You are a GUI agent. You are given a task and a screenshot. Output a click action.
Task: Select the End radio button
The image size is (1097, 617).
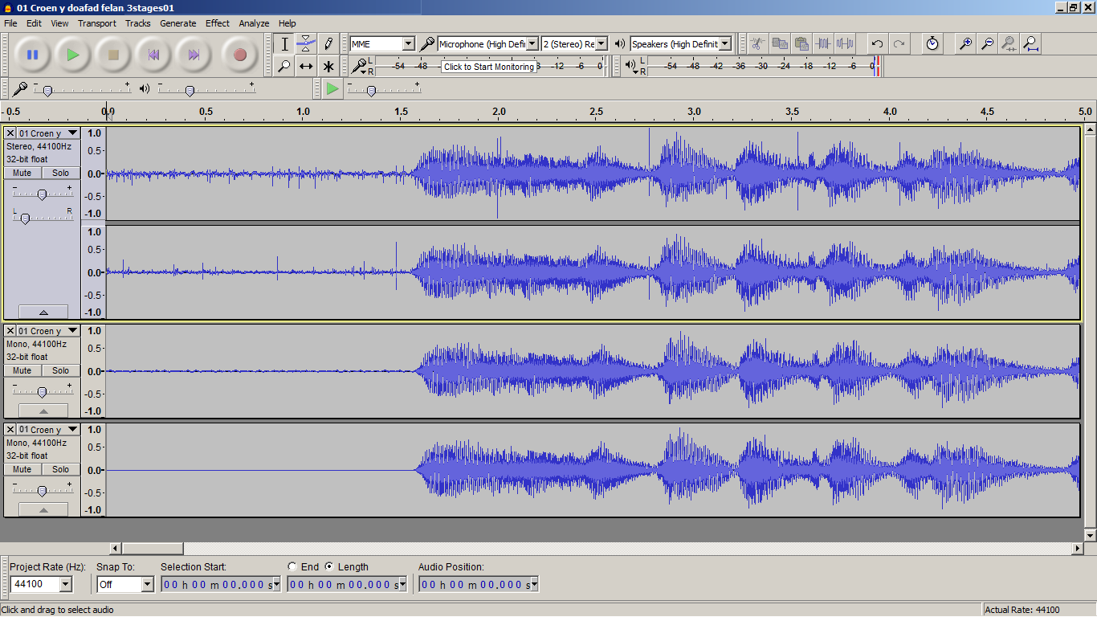tap(292, 567)
